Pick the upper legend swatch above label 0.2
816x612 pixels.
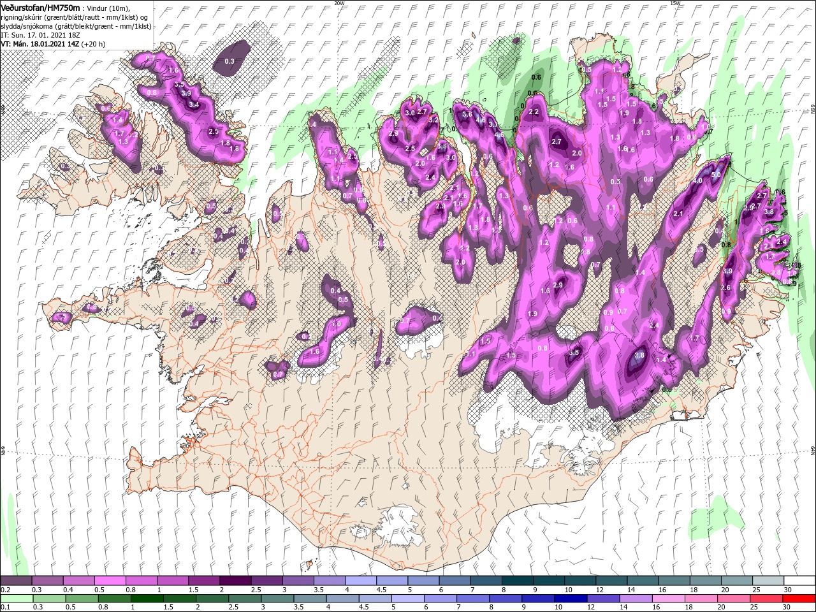(x=16, y=580)
